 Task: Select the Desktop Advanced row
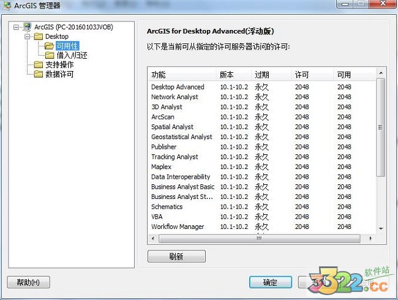point(261,87)
